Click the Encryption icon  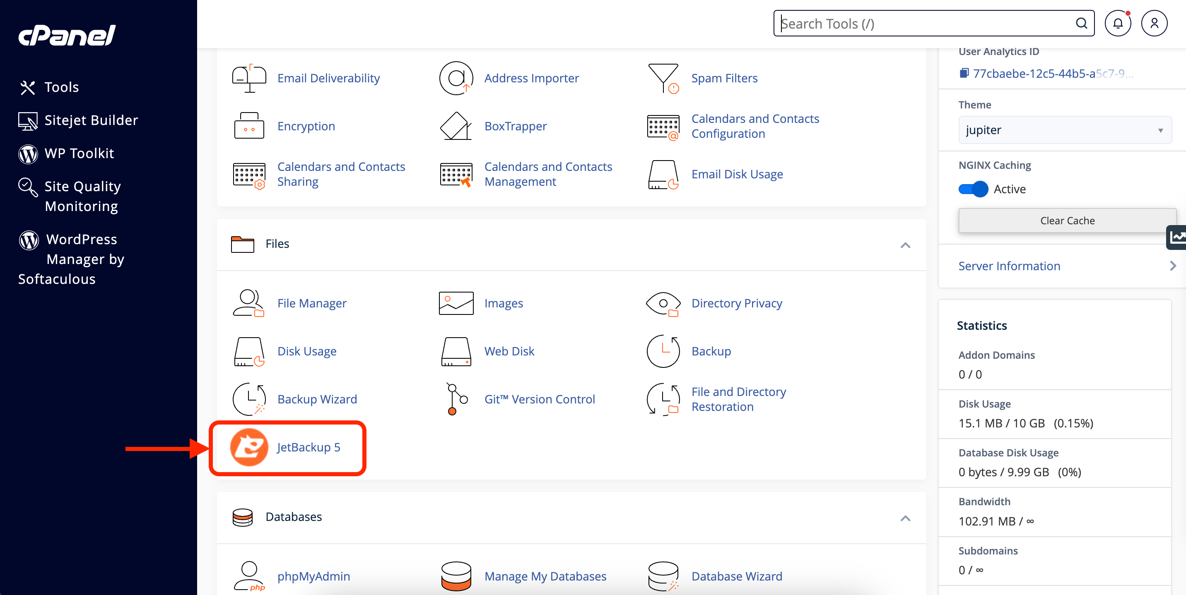tap(249, 126)
